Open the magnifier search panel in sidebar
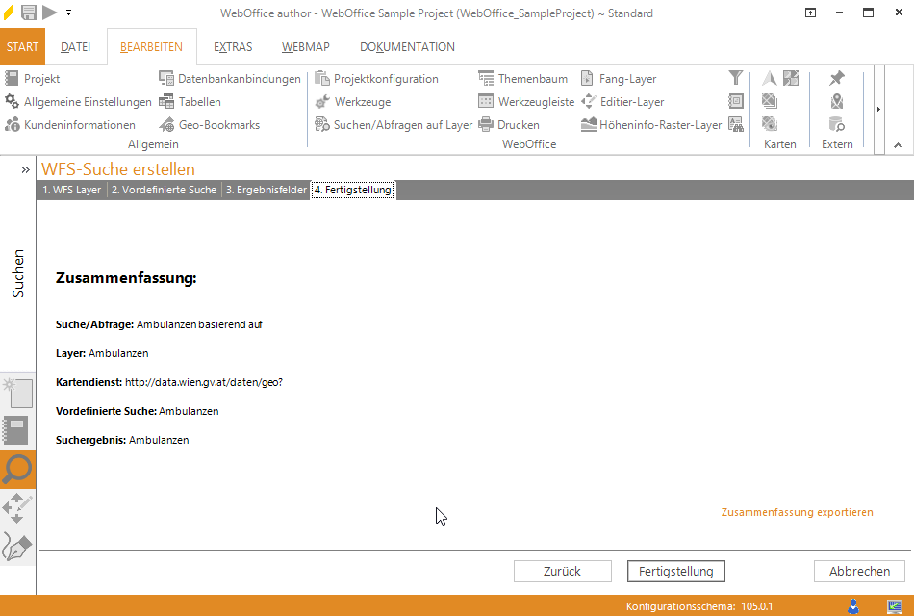914x616 pixels. pyautogui.click(x=17, y=470)
